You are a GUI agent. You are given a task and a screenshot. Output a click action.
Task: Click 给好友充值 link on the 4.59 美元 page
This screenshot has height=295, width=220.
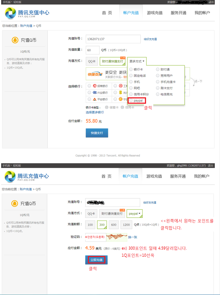(150, 203)
